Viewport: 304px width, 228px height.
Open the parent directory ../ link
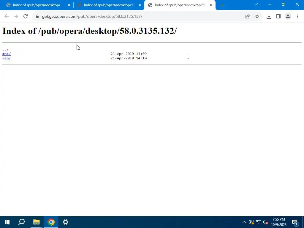coord(5,49)
